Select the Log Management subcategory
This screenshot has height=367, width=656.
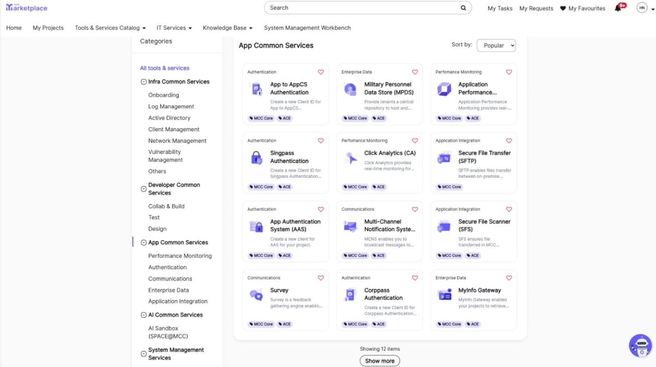click(171, 107)
